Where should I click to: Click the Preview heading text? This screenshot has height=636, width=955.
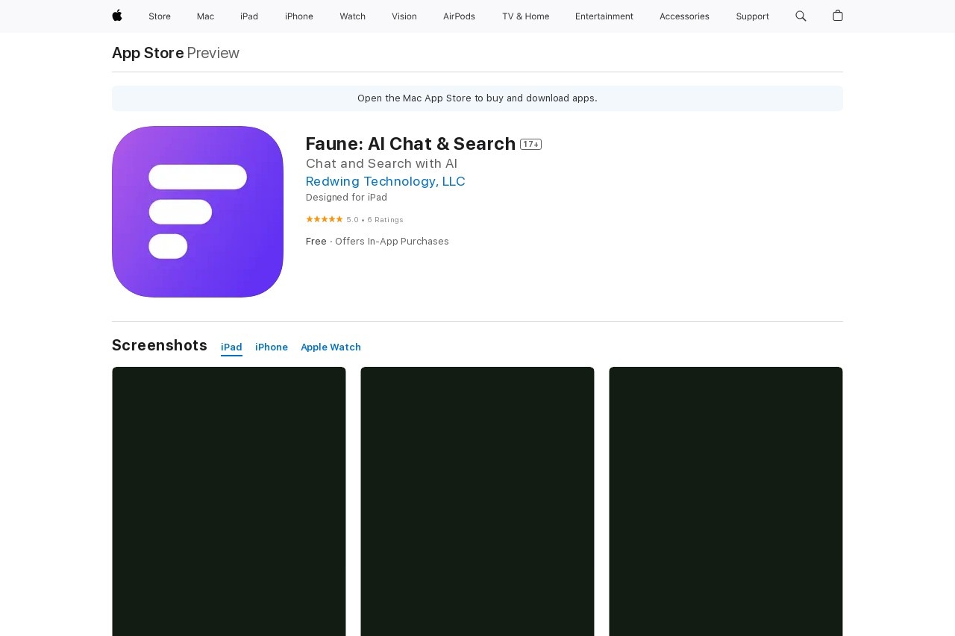[213, 53]
